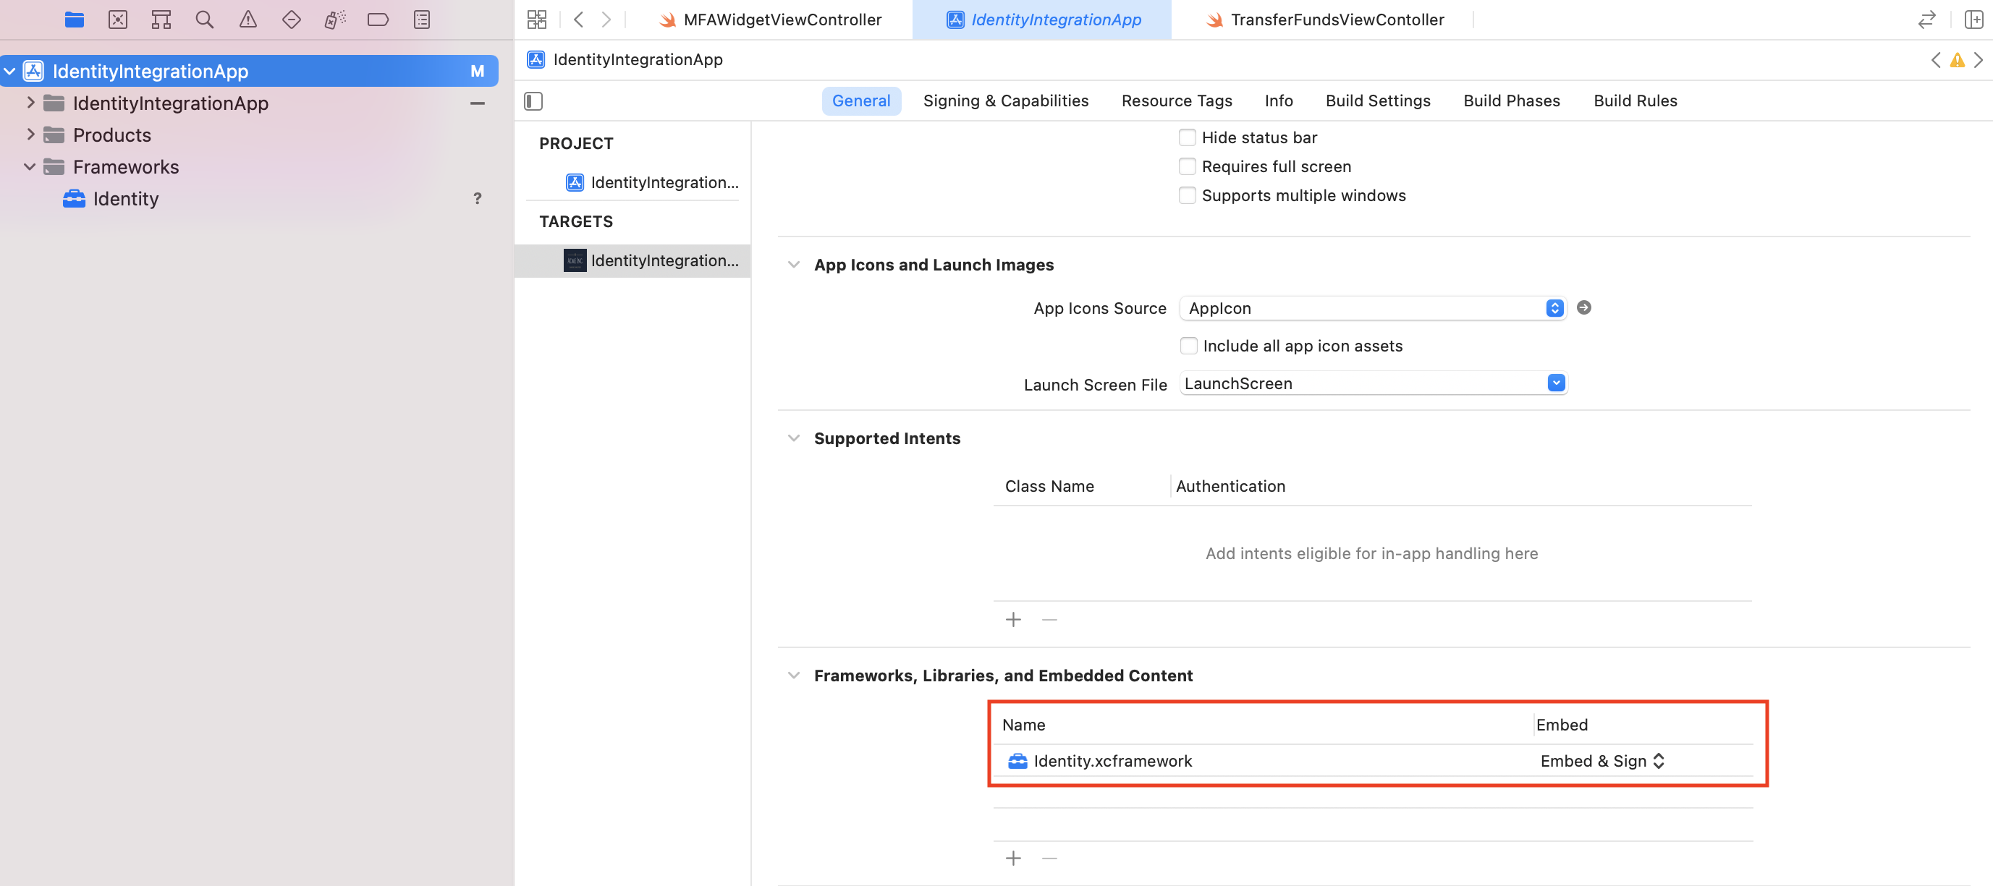Switch to Signing & Capabilities tab

coord(1005,101)
